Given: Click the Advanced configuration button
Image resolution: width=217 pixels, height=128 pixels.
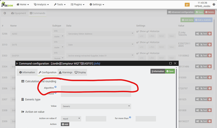Looking at the screenshot, I should click(x=181, y=12).
